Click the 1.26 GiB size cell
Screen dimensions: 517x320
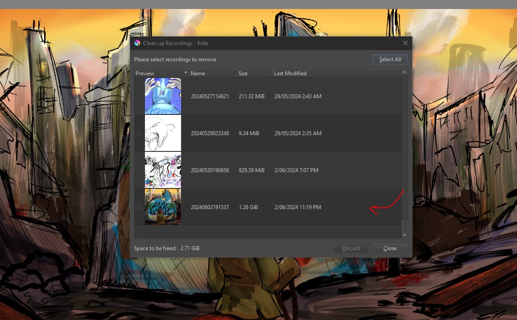tap(248, 207)
